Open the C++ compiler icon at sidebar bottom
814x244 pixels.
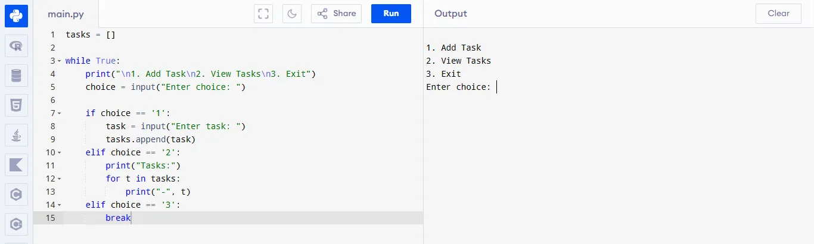tap(16, 224)
